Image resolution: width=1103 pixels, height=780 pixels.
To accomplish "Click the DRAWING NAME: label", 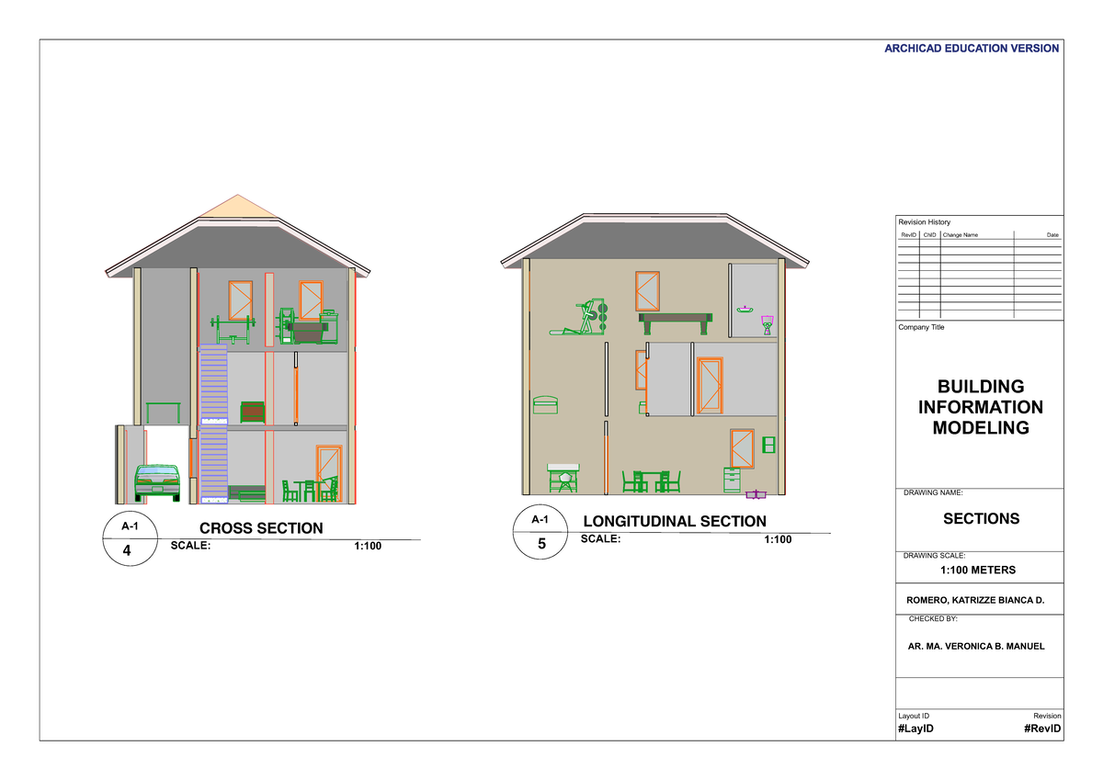I will 935,493.
